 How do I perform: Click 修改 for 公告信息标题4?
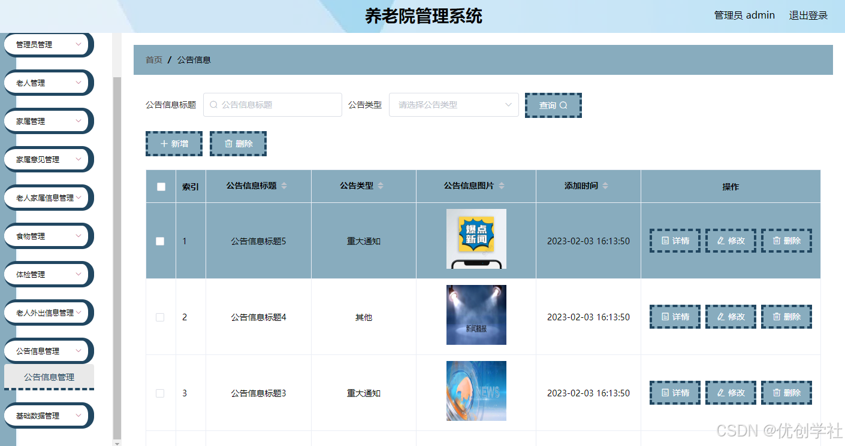(x=731, y=317)
